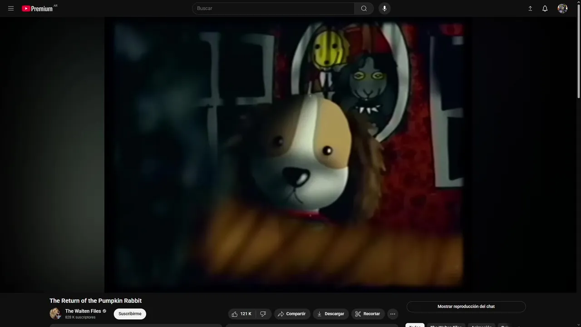Viewport: 581px width, 327px height.
Task: Clip the video using Recortar
Action: click(368, 314)
